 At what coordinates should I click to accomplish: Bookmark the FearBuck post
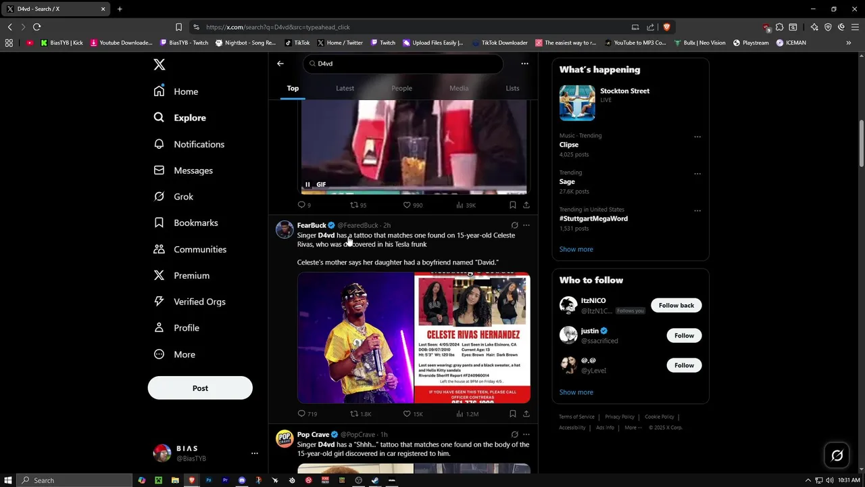[513, 414]
